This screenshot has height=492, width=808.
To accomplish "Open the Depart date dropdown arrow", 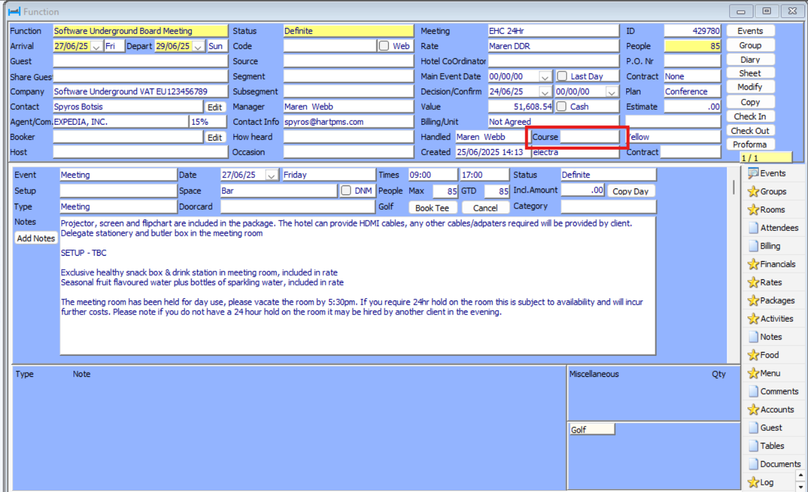I will pyautogui.click(x=198, y=46).
